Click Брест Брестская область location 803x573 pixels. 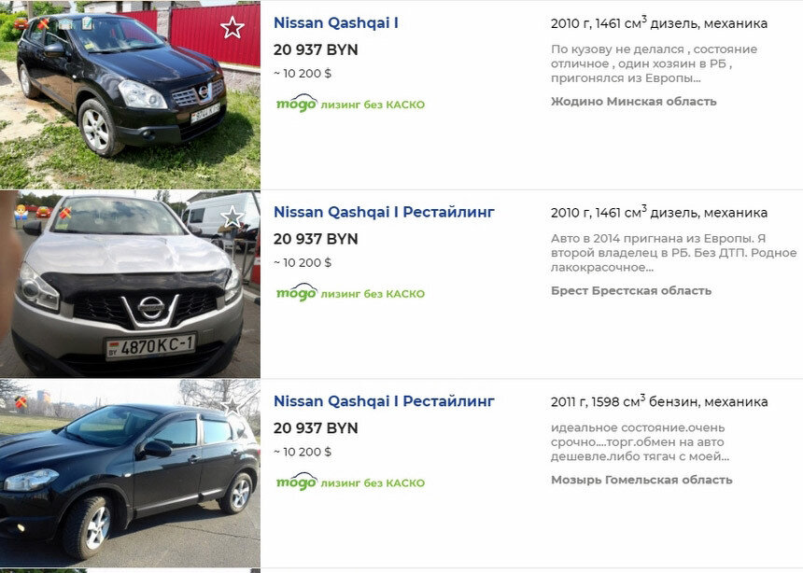tap(631, 291)
